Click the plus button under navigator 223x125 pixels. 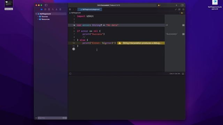click(36, 118)
